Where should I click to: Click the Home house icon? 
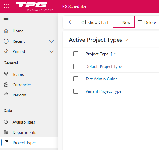6,31
